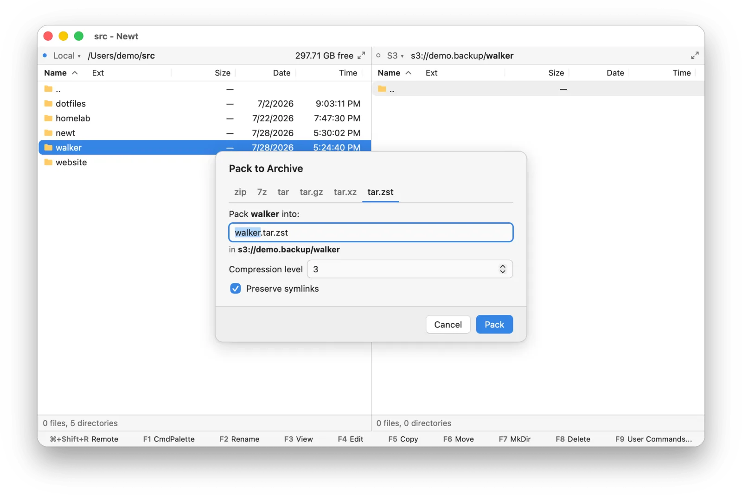Click F6 Move in the function bar
Screen dimensions: 742x496
point(458,439)
